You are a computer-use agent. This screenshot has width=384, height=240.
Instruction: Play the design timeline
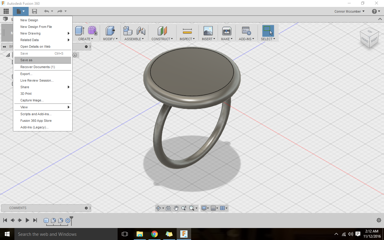[x=27, y=220]
